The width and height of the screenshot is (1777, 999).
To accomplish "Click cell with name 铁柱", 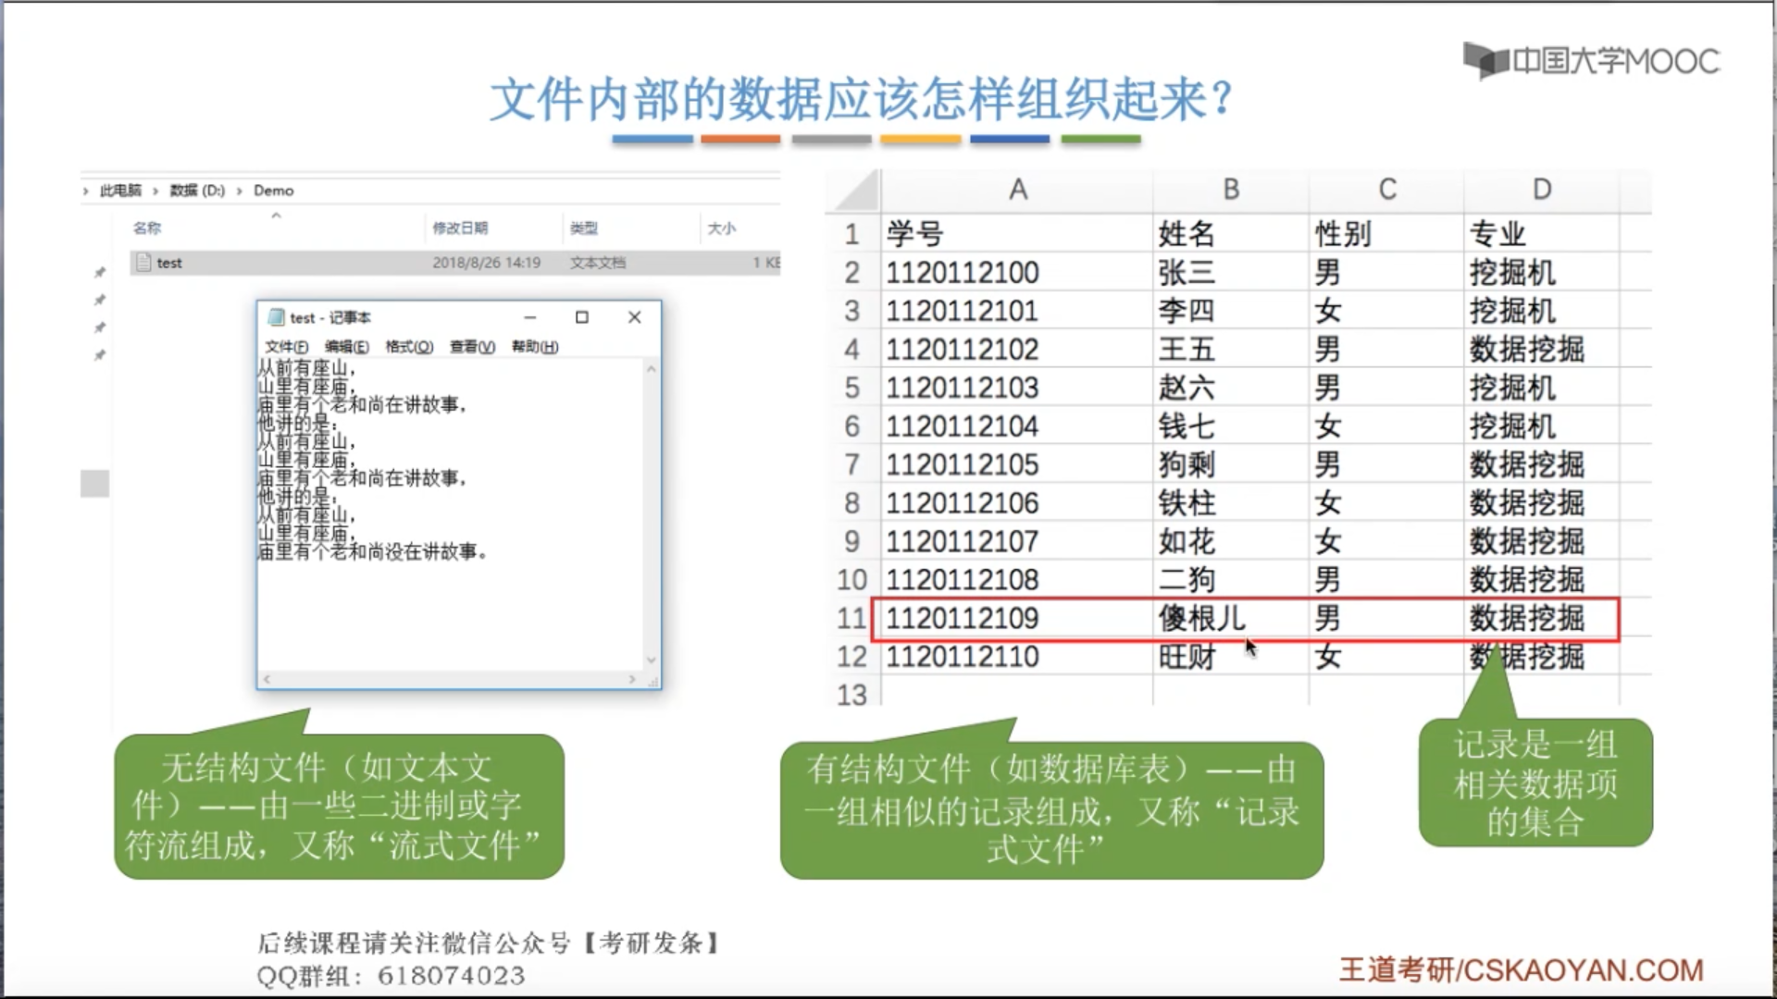I will [x=1231, y=503].
